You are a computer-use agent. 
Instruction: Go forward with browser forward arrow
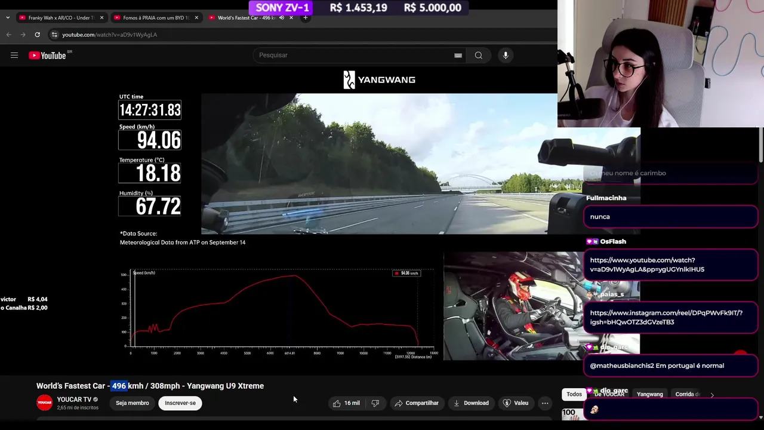click(x=23, y=35)
